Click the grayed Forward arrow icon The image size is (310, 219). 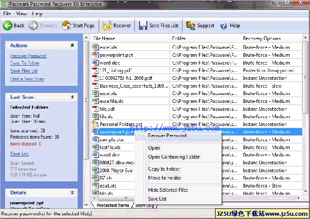[x=33, y=26]
